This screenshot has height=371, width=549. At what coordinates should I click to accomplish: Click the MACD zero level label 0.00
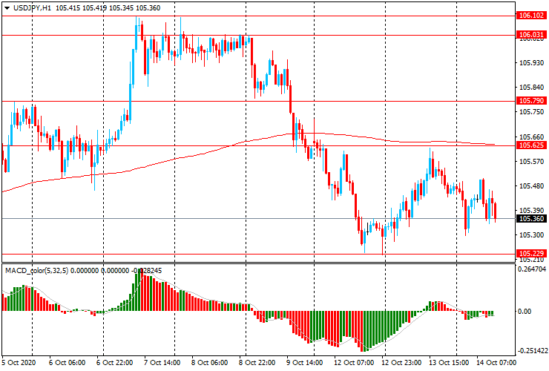point(524,312)
